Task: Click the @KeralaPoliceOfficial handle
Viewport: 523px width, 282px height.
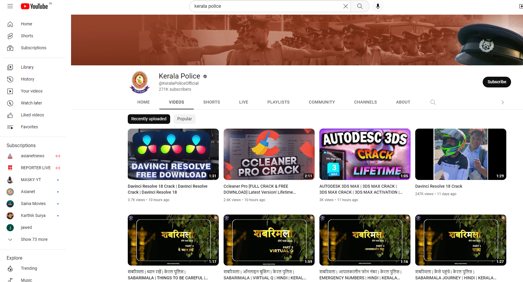Action: click(x=179, y=83)
